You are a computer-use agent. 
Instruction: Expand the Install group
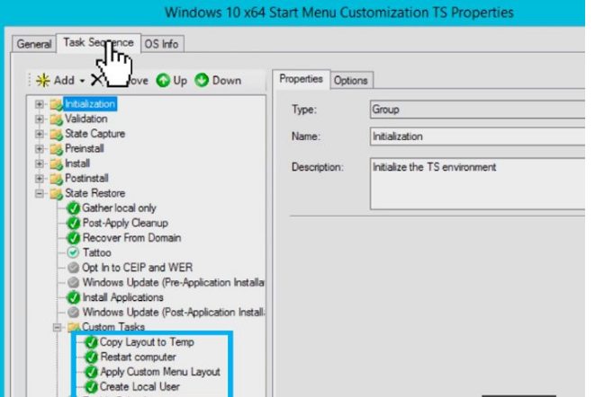pos(39,163)
